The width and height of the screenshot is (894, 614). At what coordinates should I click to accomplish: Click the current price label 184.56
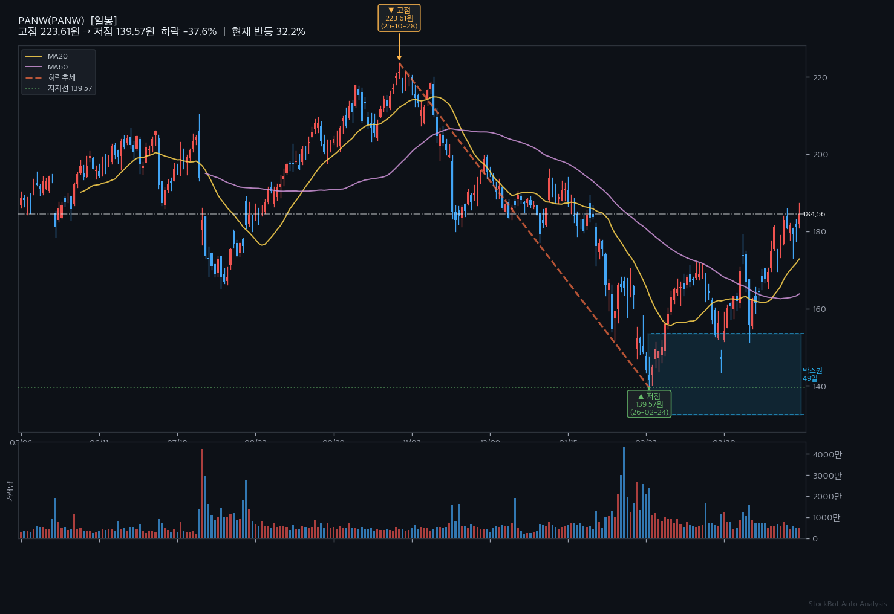tap(814, 214)
